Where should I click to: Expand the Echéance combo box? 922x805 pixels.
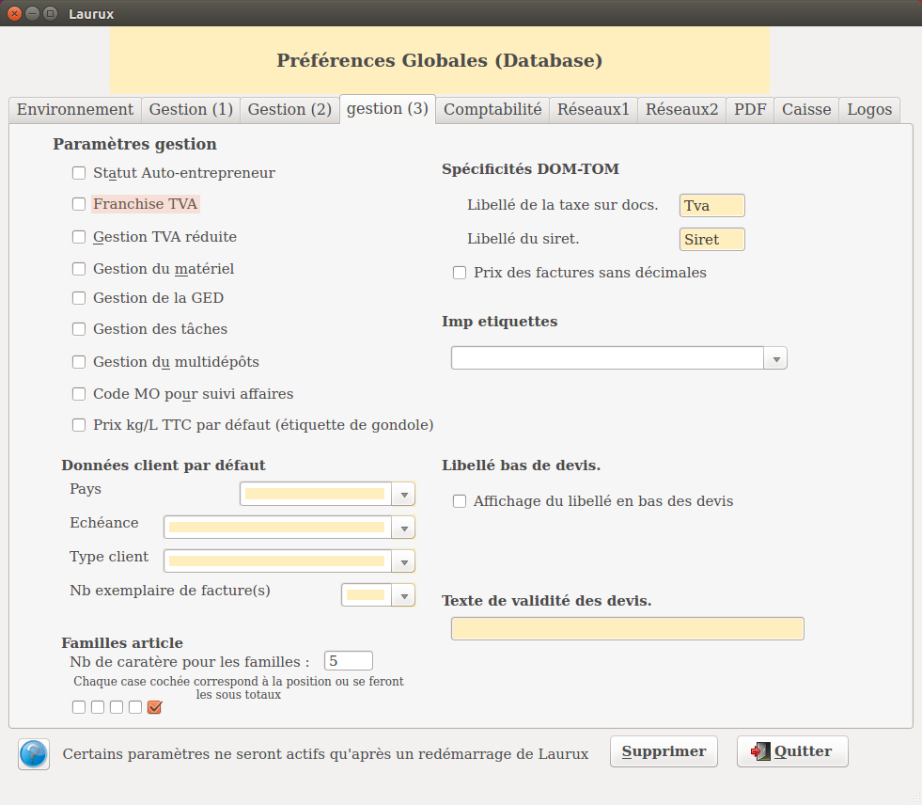coord(404,528)
